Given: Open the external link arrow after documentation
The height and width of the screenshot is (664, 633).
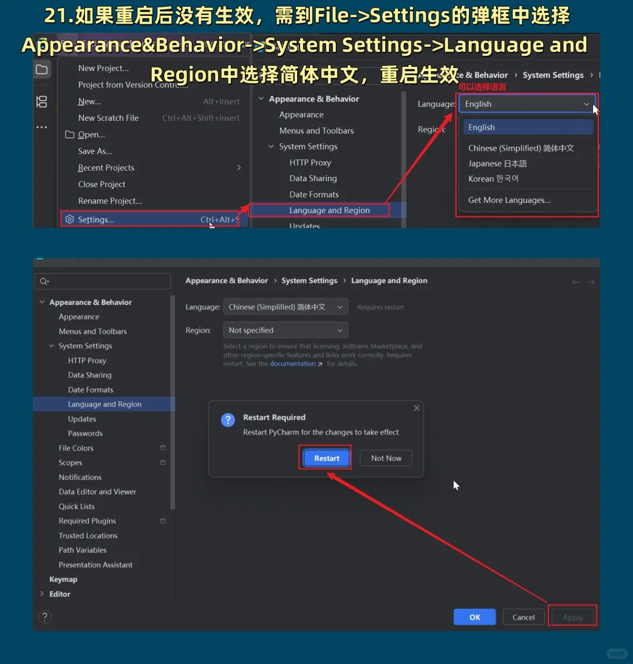Looking at the screenshot, I should 320,364.
